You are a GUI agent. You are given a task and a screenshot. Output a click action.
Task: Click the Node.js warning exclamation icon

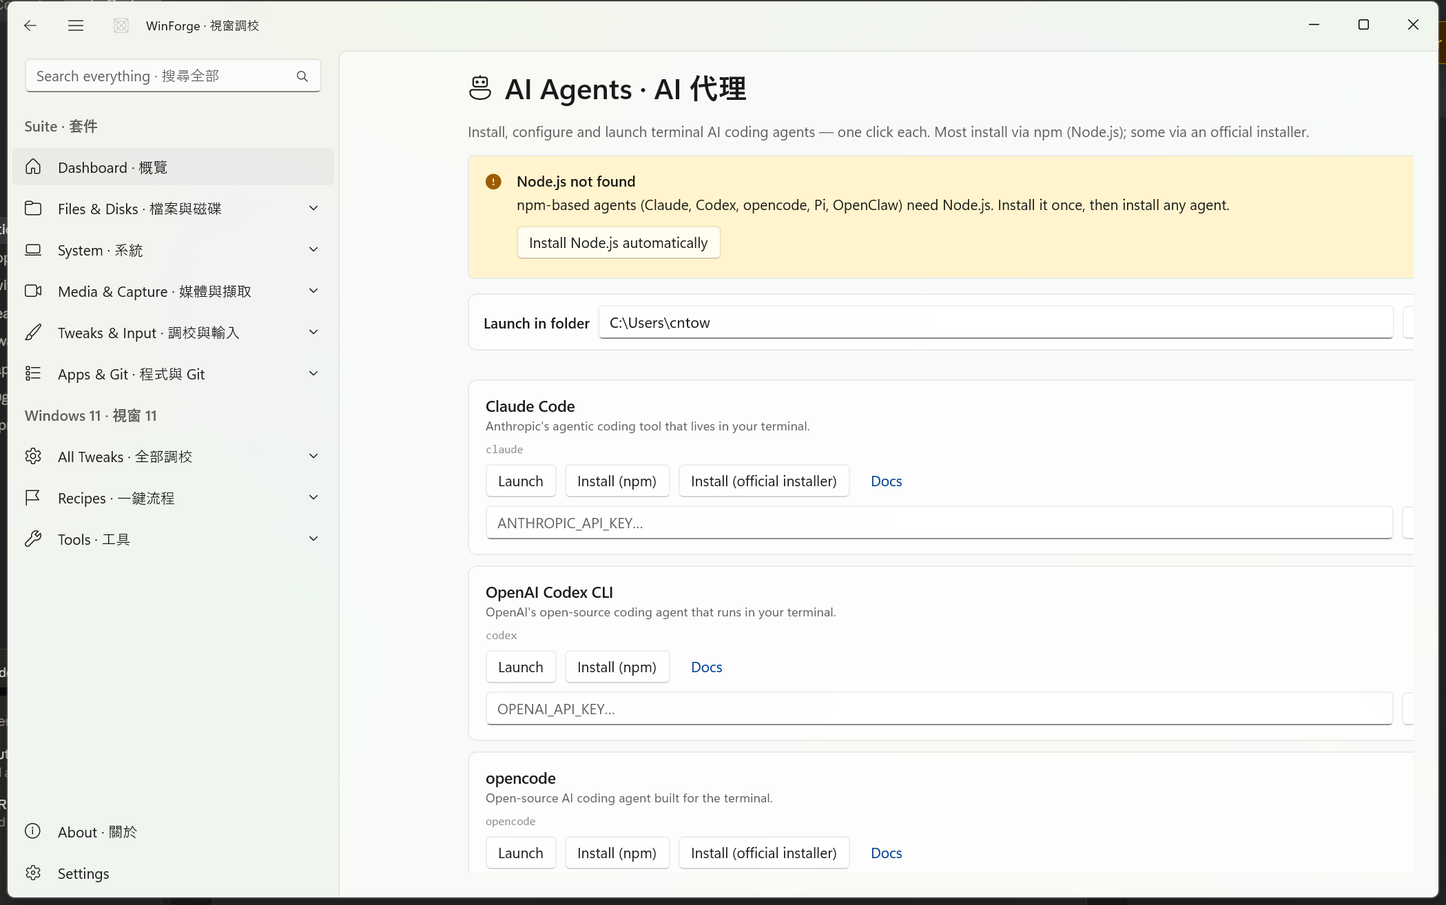[x=493, y=182]
